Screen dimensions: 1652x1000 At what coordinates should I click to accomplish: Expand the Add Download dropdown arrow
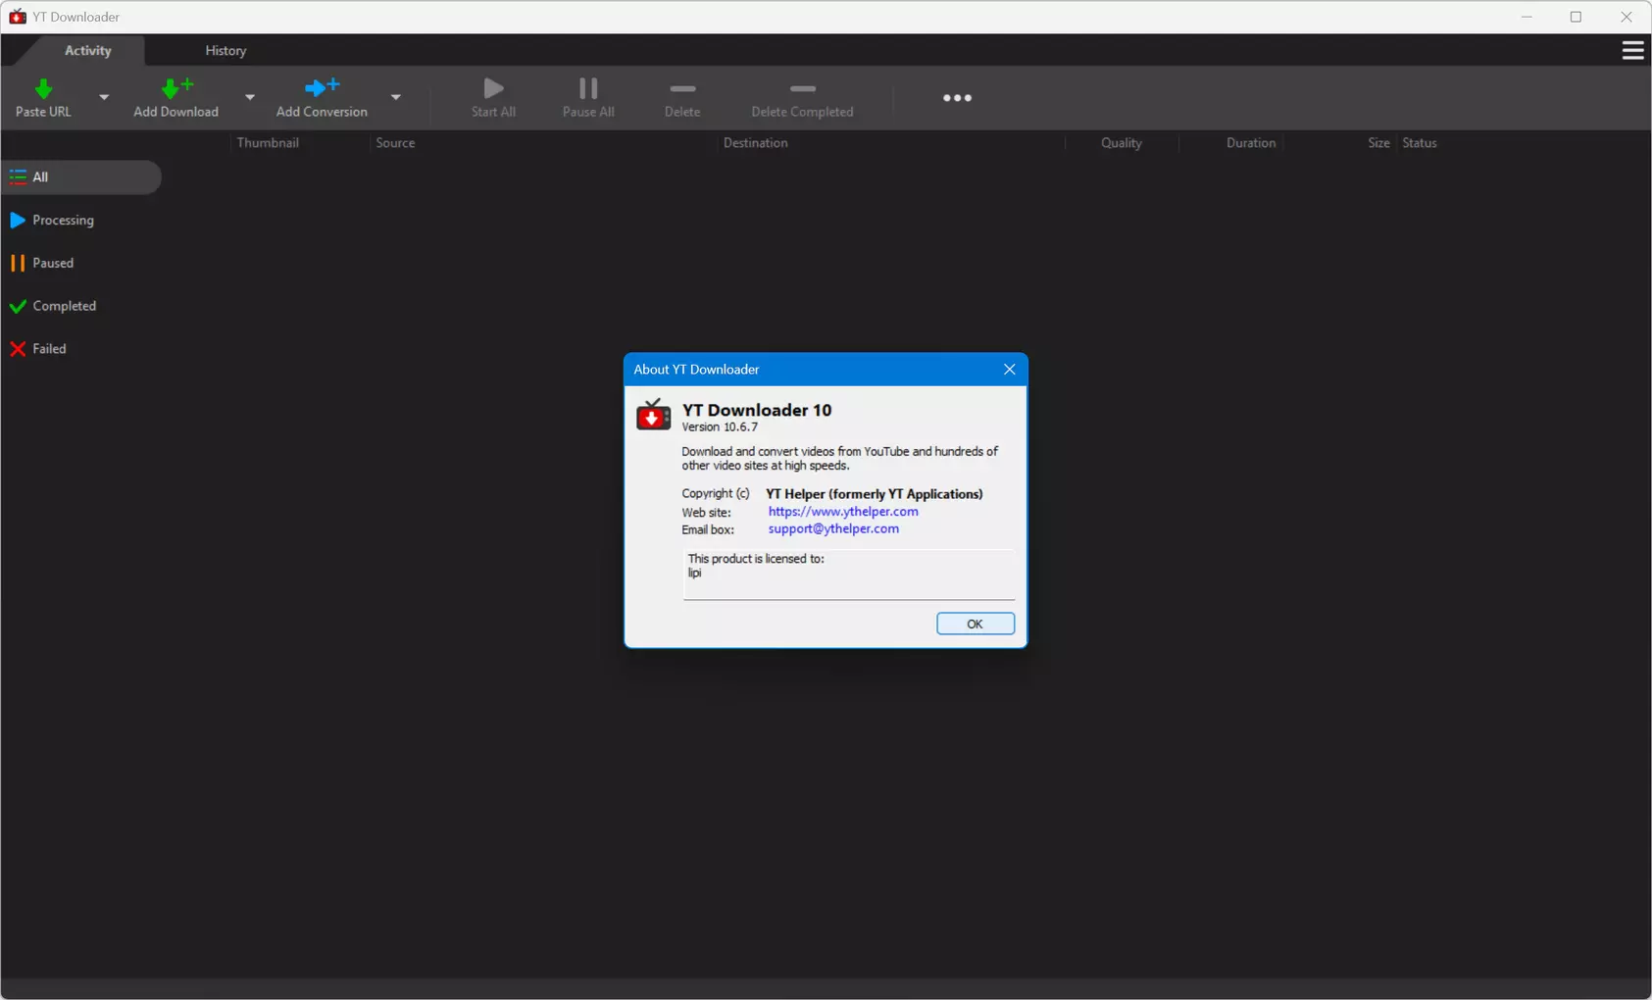(x=250, y=97)
